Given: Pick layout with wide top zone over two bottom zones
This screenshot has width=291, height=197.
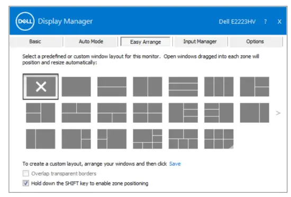Looking at the screenshot, I should (112, 113).
